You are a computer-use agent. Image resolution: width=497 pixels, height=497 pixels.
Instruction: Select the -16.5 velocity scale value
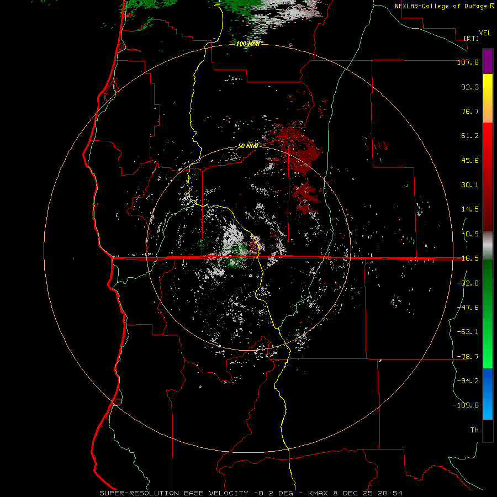tap(468, 258)
